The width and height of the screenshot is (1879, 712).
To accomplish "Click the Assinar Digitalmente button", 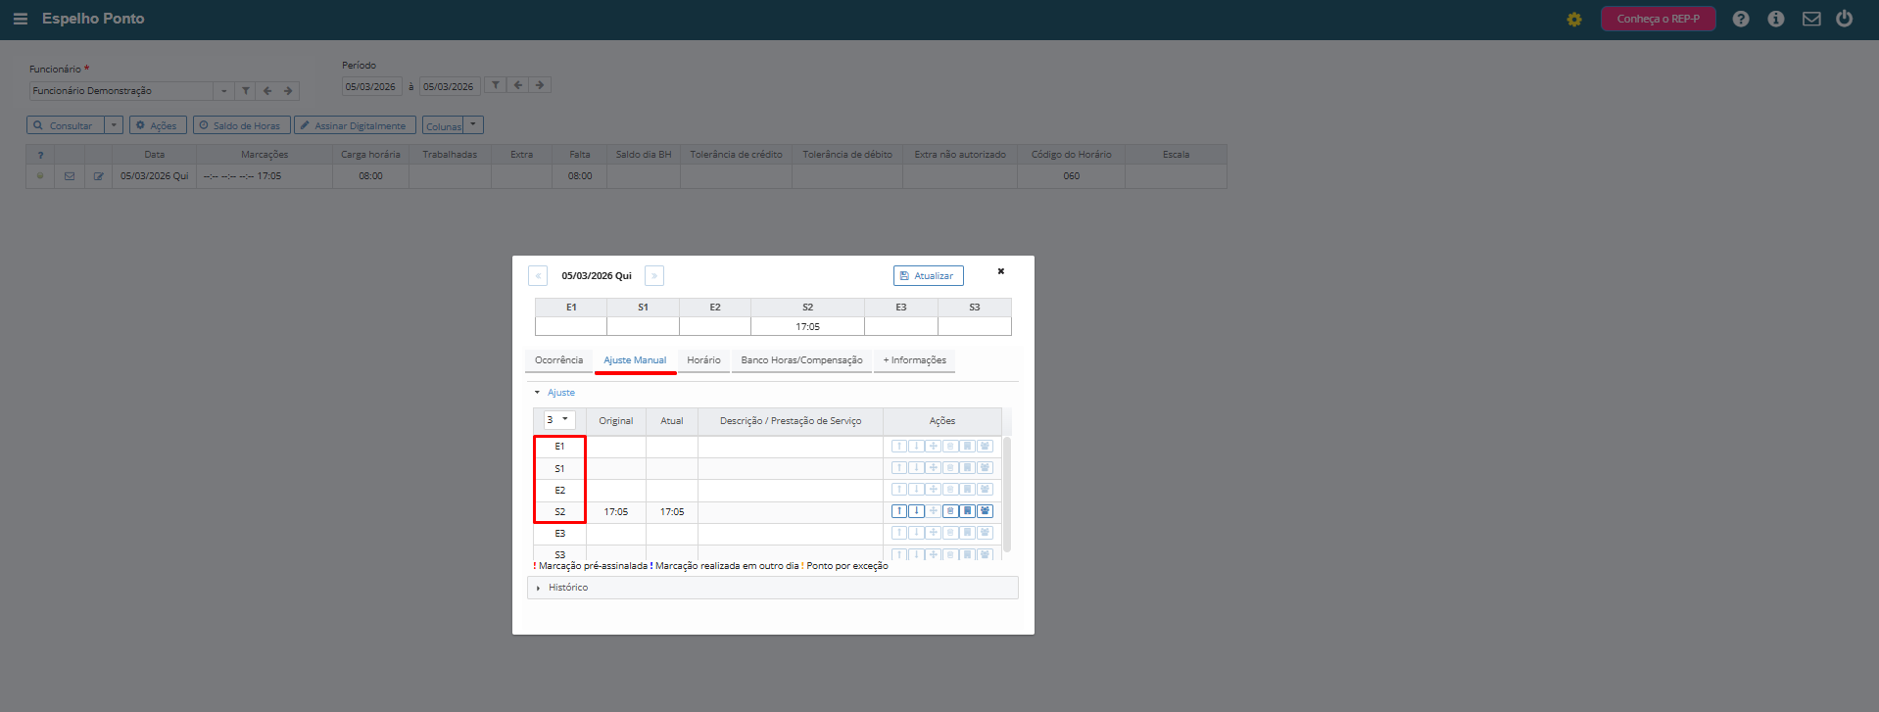I will [x=355, y=125].
